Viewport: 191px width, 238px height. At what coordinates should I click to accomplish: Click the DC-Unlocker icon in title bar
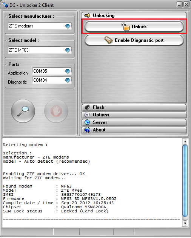[x=5, y=5]
